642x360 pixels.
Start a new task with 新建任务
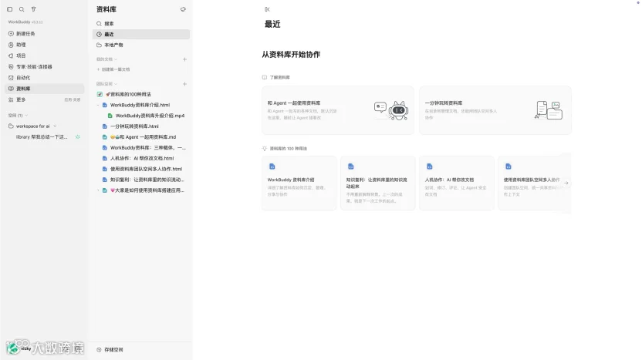44,34
